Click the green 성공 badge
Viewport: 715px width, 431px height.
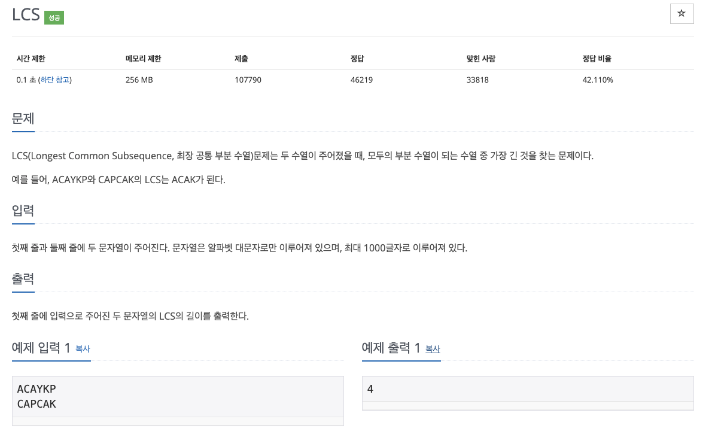pos(54,18)
